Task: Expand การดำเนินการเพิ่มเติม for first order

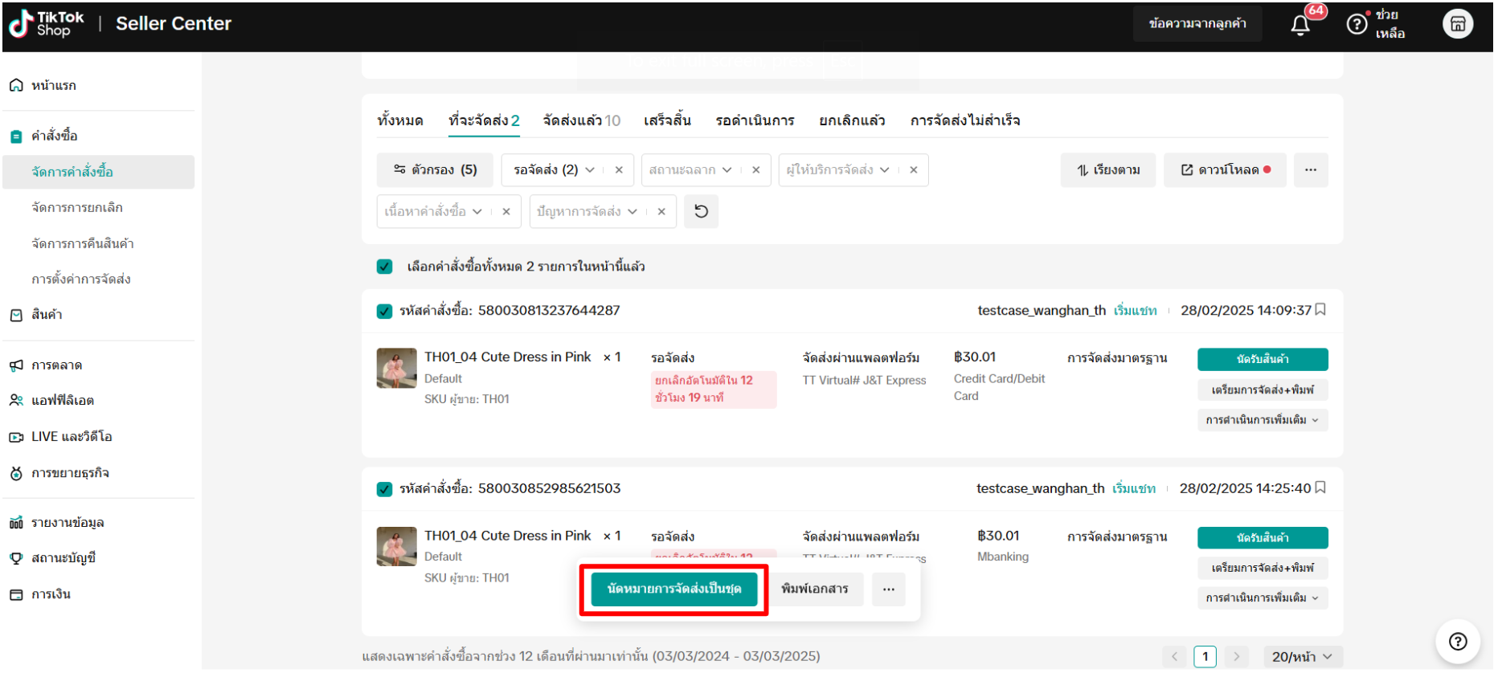Action: [1263, 420]
